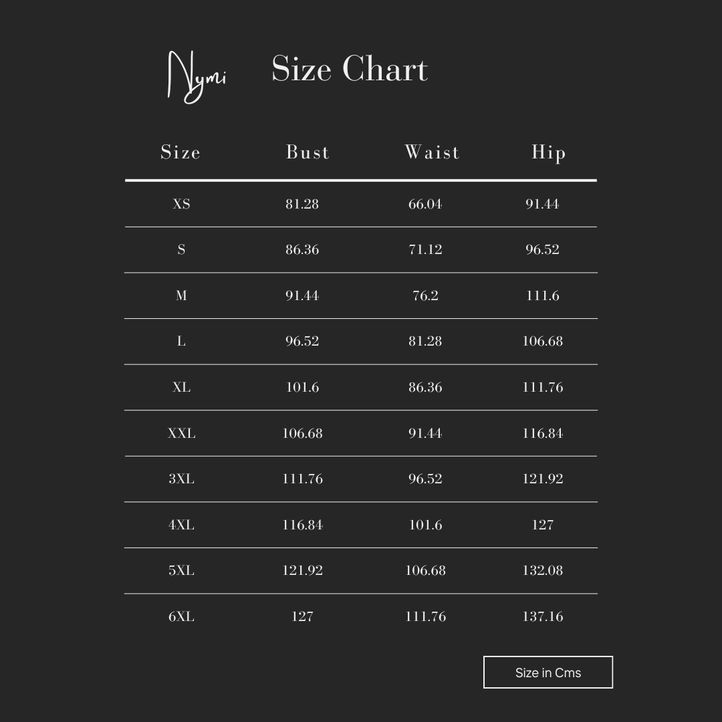This screenshot has width=722, height=722.
Task: Select the Bust column header
Action: tap(308, 152)
